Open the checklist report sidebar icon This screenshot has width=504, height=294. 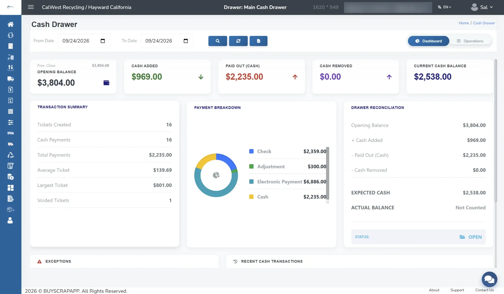(10, 199)
